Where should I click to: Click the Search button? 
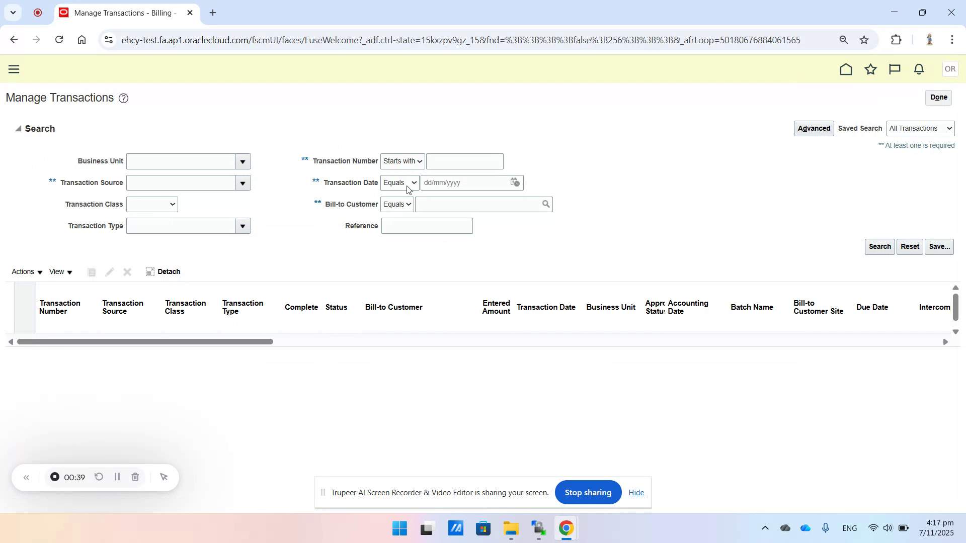(879, 246)
